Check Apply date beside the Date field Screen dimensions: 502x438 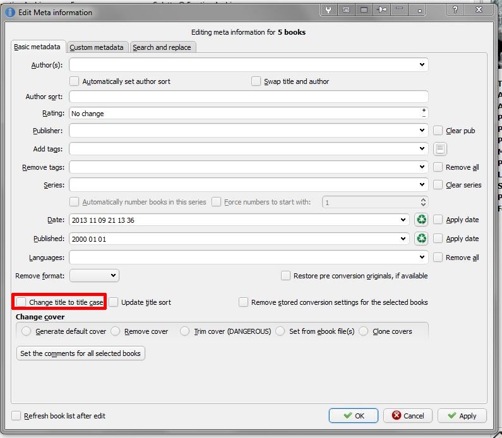[x=438, y=220]
